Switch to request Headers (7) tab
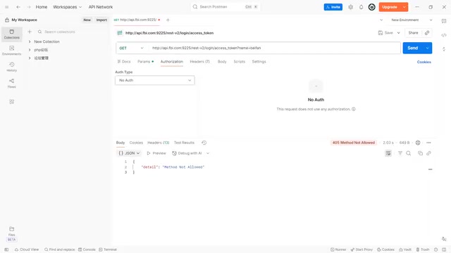The image size is (451, 253). [199, 61]
